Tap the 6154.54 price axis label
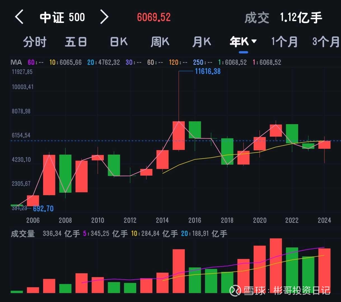The image size is (341, 302). (21, 135)
